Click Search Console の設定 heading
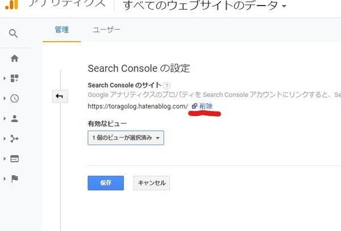341x231 pixels. (x=139, y=68)
